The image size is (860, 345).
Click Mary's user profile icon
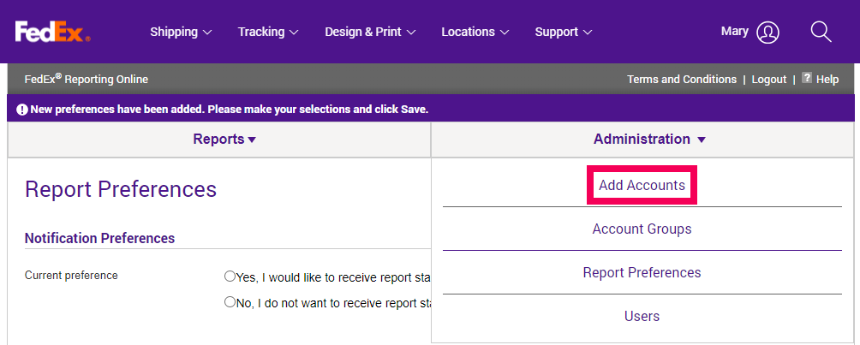tap(767, 32)
